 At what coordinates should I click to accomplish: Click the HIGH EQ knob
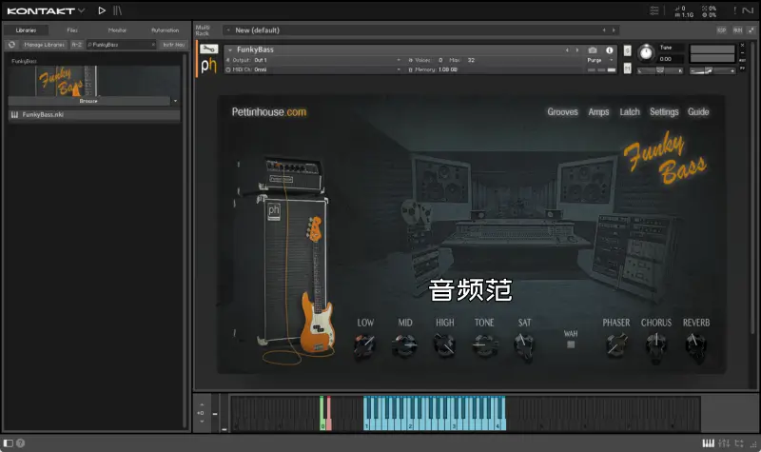(444, 345)
